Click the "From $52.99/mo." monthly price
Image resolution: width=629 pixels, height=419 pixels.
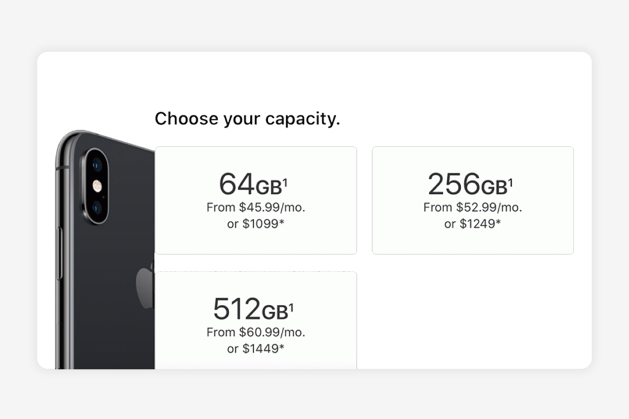[x=472, y=207]
